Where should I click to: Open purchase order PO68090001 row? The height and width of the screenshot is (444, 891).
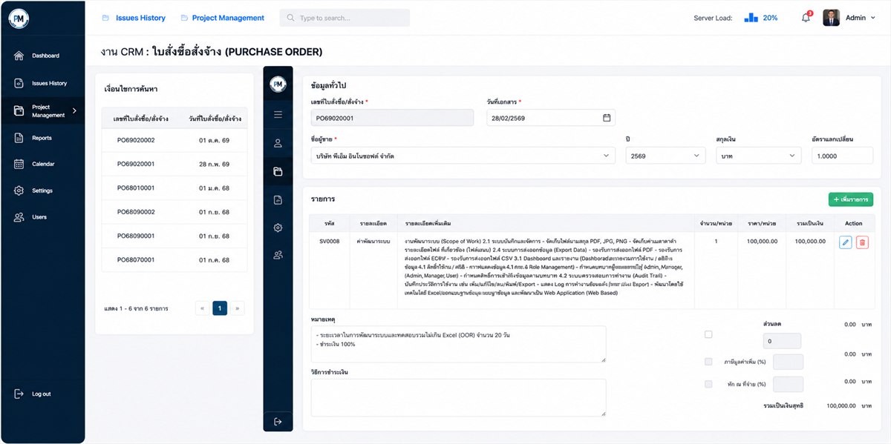tap(176, 236)
